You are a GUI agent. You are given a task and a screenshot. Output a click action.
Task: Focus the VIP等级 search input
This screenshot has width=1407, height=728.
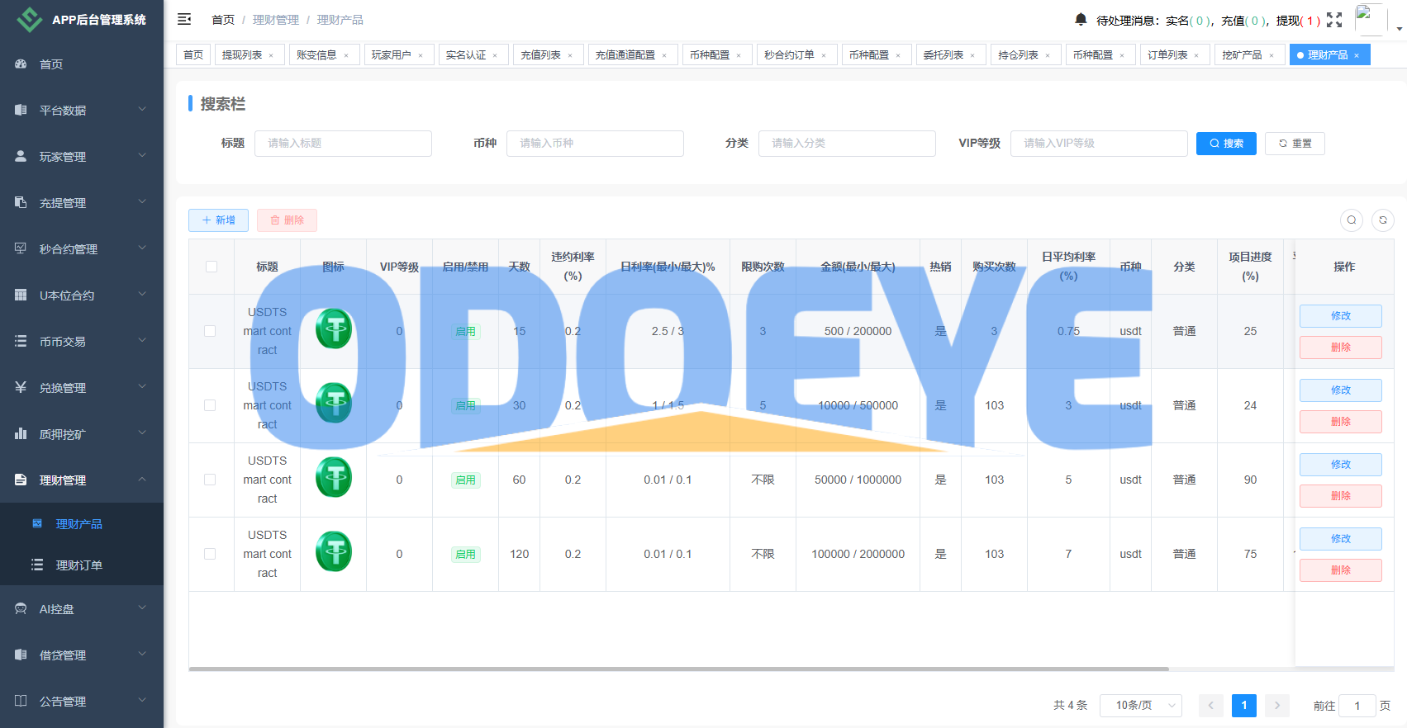pyautogui.click(x=1099, y=144)
